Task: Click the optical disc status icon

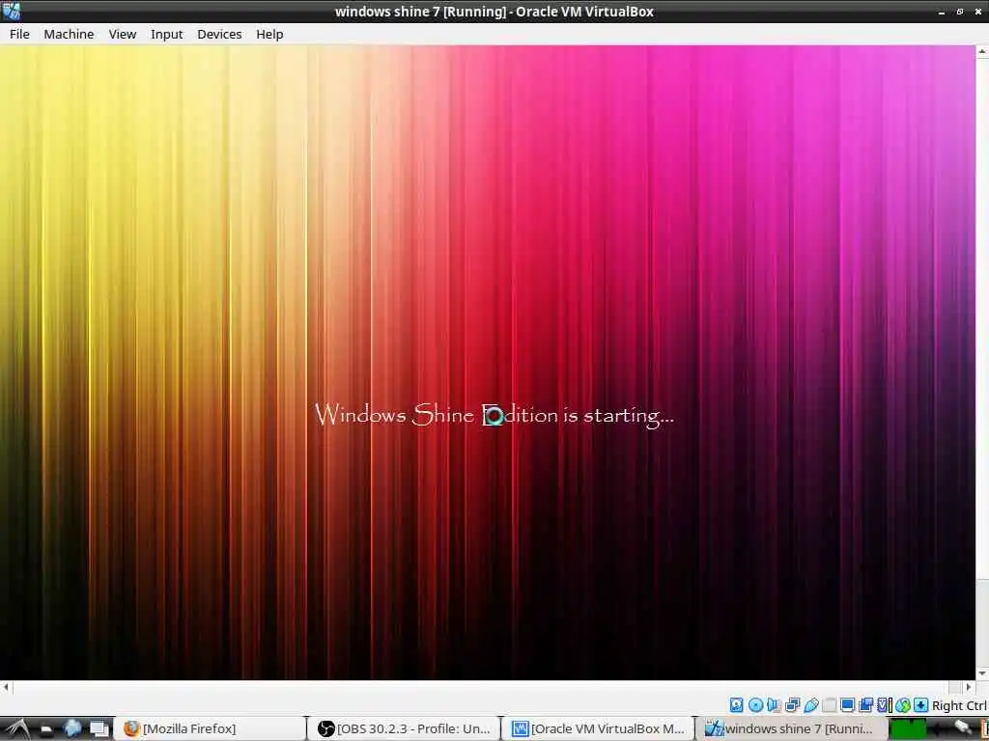Action: pyautogui.click(x=755, y=705)
